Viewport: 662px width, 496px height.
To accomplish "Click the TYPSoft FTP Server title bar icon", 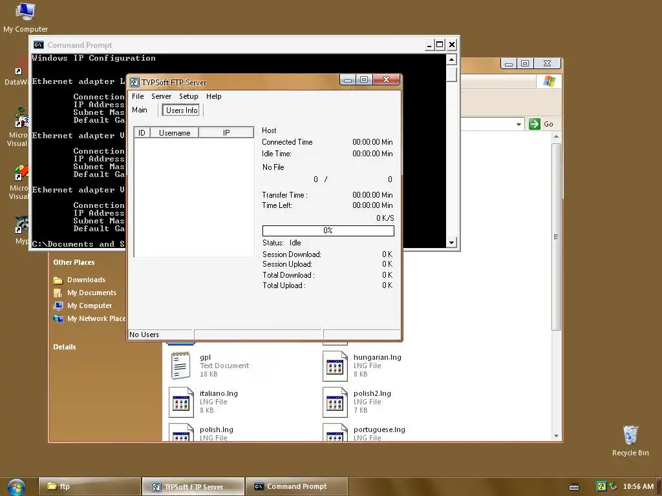I will pos(134,82).
